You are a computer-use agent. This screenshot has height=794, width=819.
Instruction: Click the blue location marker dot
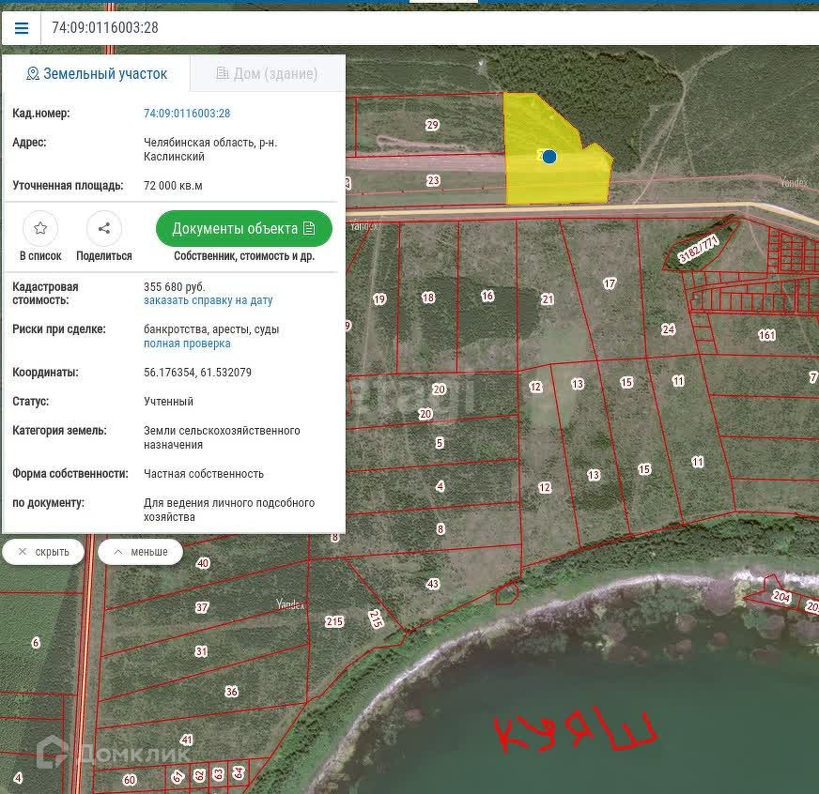pyautogui.click(x=549, y=157)
